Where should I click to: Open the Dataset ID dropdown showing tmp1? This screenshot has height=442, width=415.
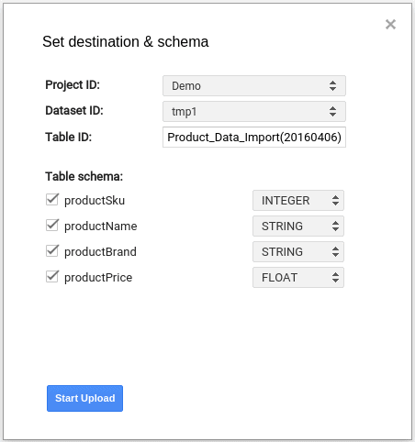(254, 112)
